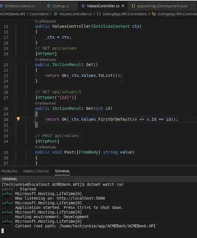The width and height of the screenshot is (197, 238).
Task: Click FirstOrDefault on line 30
Action: point(115,119)
